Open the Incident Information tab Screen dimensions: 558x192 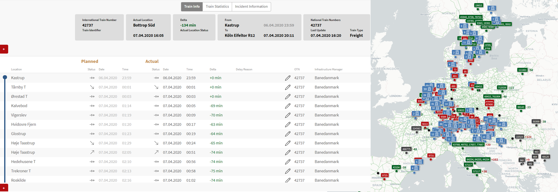[x=251, y=6]
